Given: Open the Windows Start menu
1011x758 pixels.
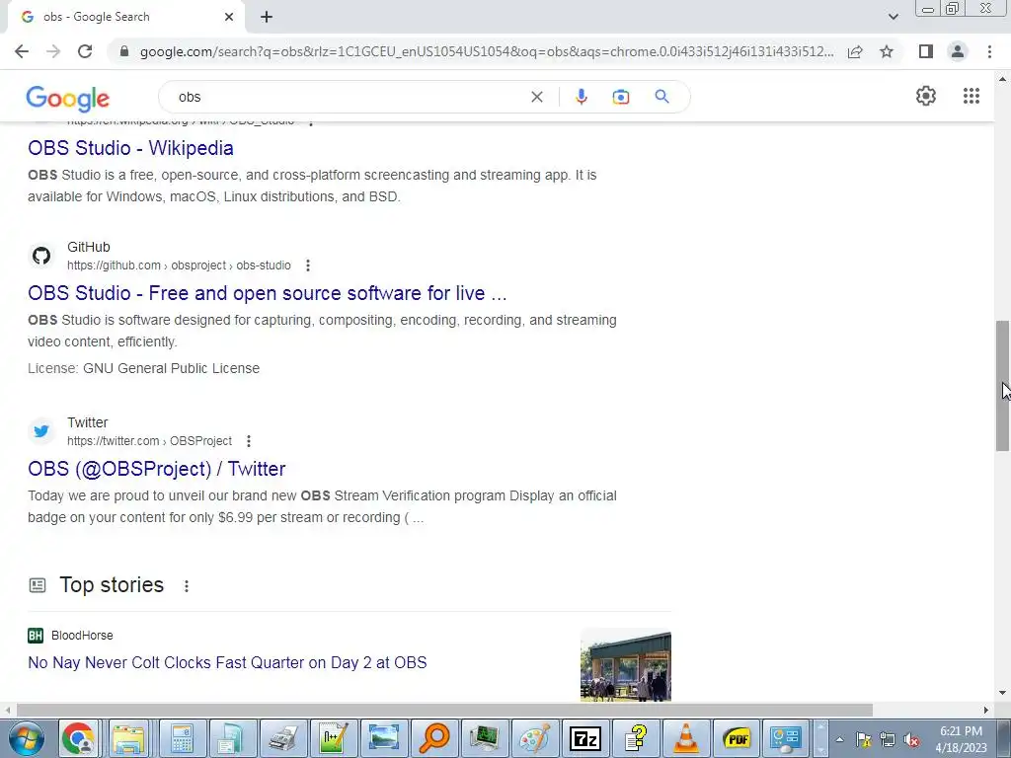Looking at the screenshot, I should [25, 738].
